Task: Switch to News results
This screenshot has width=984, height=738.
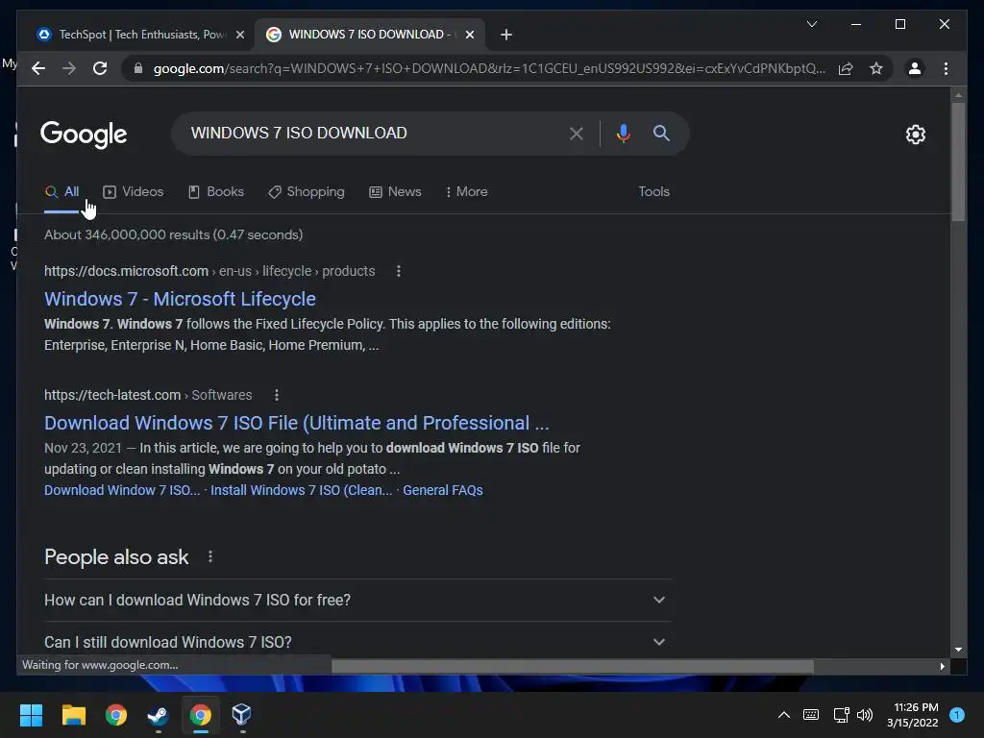Action: coord(395,192)
